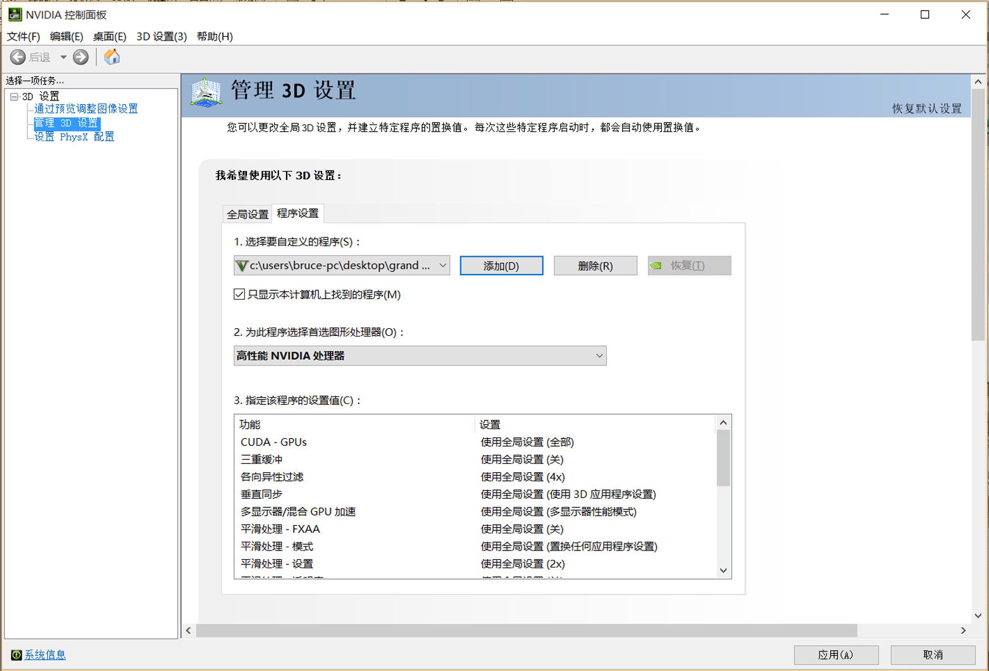
Task: Click horizontal scrollbar right arrow
Action: 963,630
